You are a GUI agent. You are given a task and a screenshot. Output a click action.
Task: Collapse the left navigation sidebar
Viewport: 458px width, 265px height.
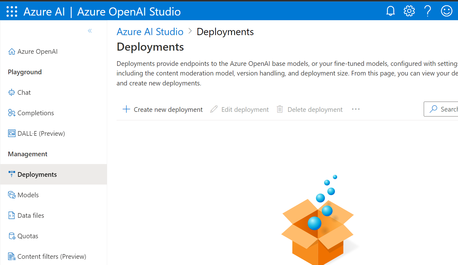90,31
